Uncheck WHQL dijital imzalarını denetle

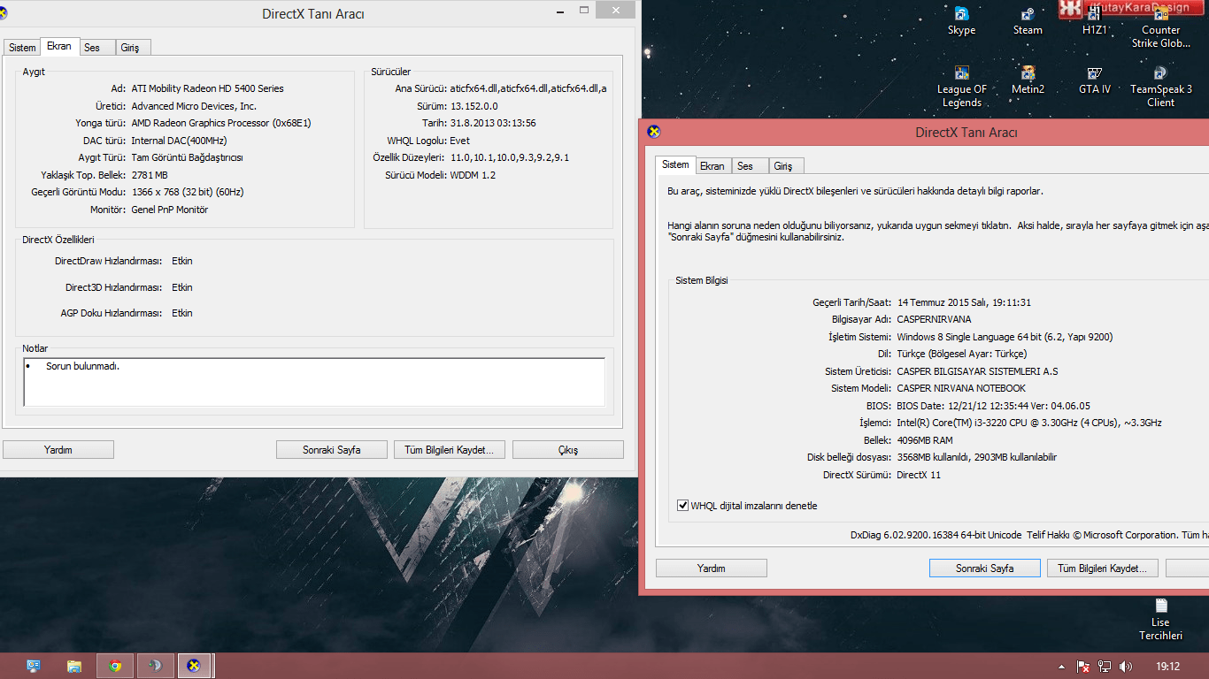click(682, 506)
